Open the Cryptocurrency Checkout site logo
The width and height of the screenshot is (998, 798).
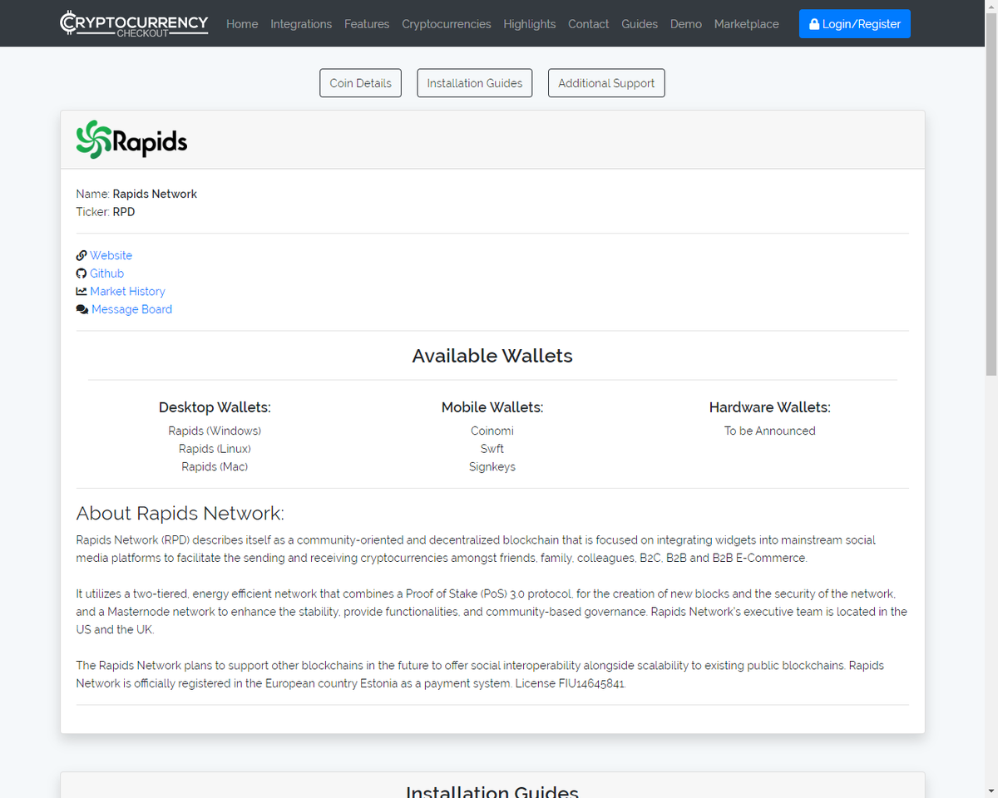133,23
